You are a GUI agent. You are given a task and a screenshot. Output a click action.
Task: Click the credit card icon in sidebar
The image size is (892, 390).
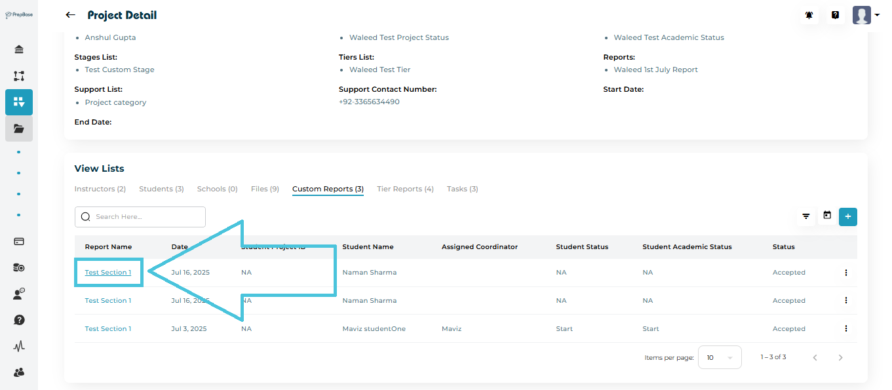pos(19,241)
